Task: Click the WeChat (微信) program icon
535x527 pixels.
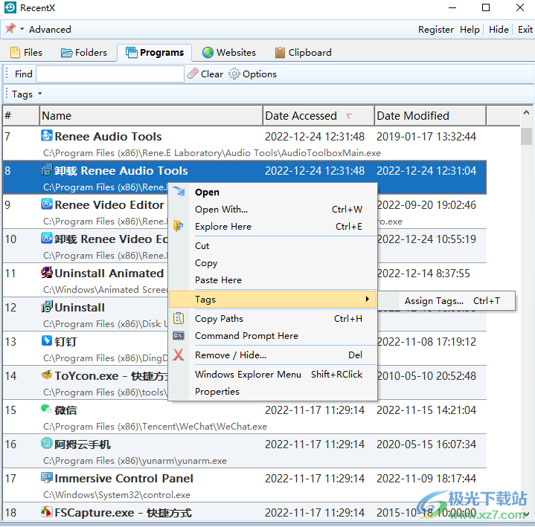Action: [x=47, y=410]
